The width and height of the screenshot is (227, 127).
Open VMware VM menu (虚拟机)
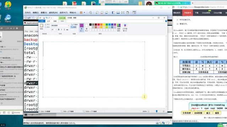coord(53,13)
